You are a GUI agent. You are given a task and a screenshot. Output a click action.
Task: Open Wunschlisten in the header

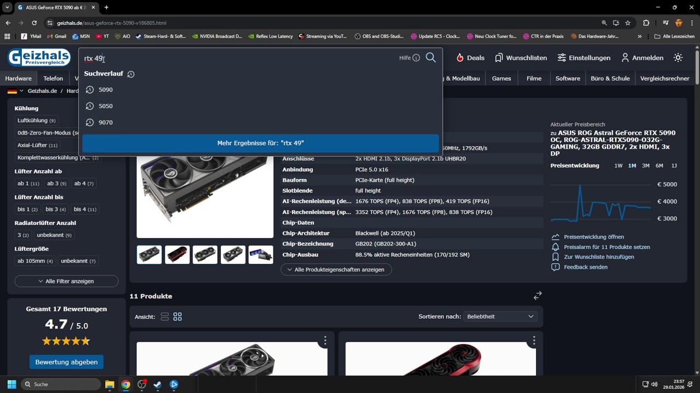click(521, 58)
